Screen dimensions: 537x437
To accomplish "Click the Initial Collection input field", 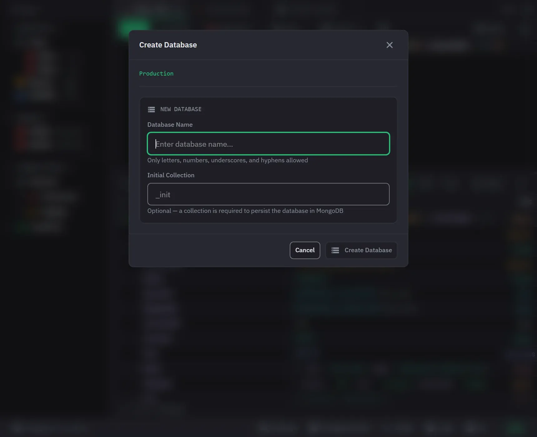I will click(268, 194).
